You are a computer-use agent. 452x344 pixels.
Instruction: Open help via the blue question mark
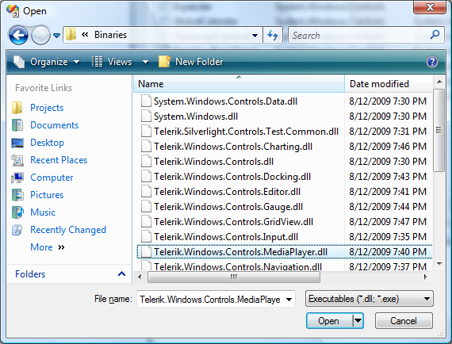[x=432, y=62]
